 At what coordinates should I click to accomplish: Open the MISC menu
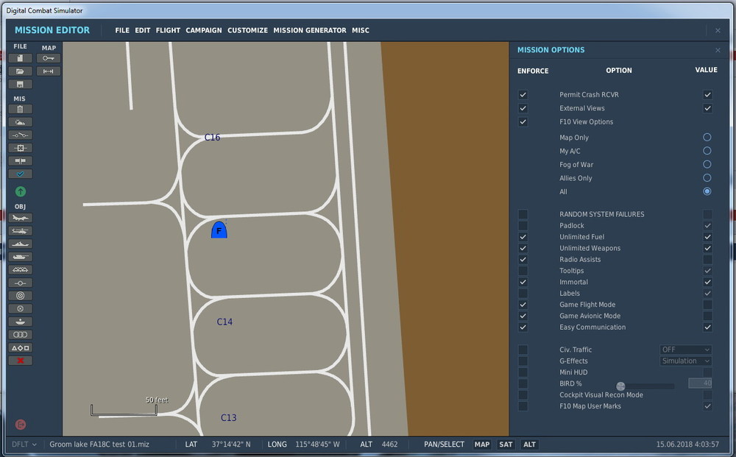[x=361, y=30]
